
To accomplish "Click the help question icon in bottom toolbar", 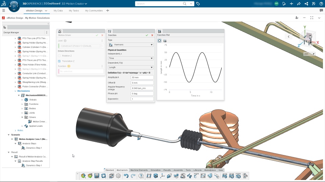I will 141,176.
